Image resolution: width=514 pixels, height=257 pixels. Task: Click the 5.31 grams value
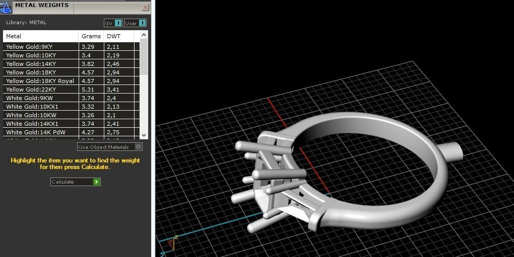coord(88,89)
